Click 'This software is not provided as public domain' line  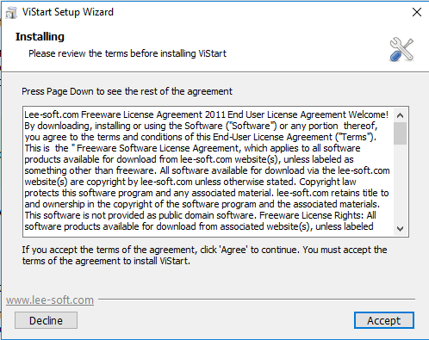point(140,215)
